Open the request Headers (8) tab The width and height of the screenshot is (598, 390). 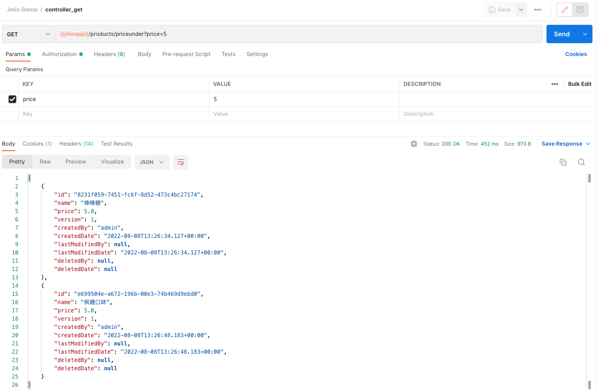[109, 54]
